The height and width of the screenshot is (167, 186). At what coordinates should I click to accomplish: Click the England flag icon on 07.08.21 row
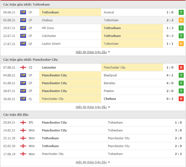coord(23,67)
